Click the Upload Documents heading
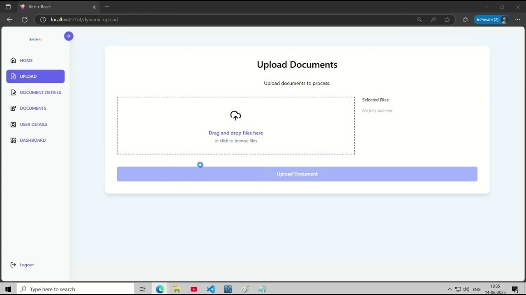Image resolution: width=526 pixels, height=295 pixels. coord(297,64)
